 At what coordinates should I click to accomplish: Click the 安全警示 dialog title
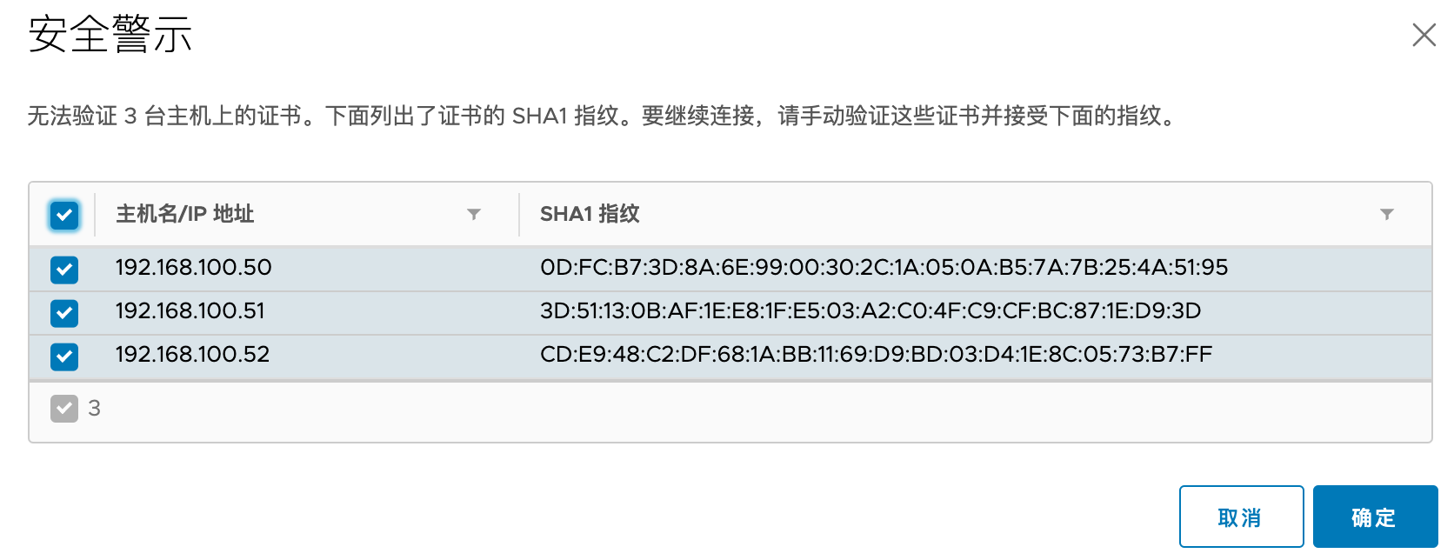(110, 35)
